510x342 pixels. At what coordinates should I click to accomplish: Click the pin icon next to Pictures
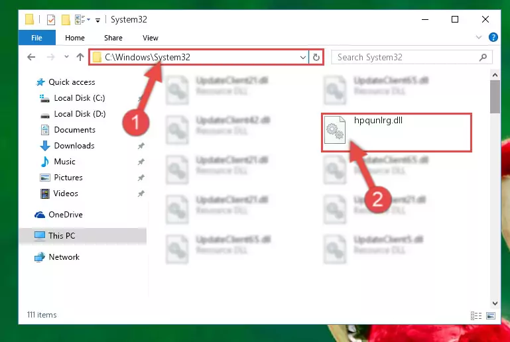pyautogui.click(x=141, y=178)
